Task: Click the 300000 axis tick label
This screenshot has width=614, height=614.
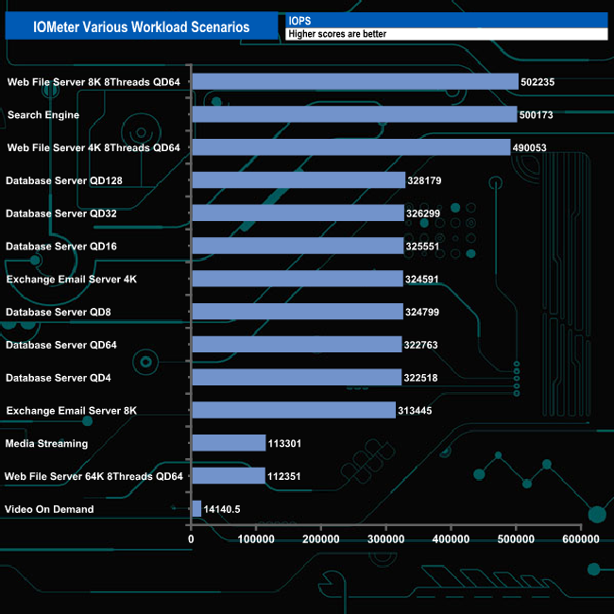Action: [x=385, y=539]
